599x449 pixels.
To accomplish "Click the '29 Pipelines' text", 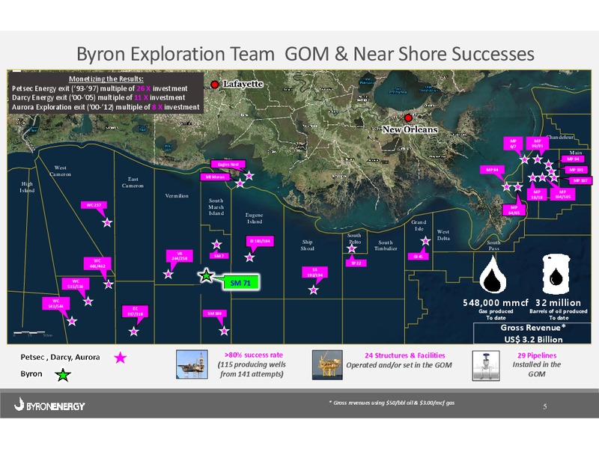I will point(537,355).
